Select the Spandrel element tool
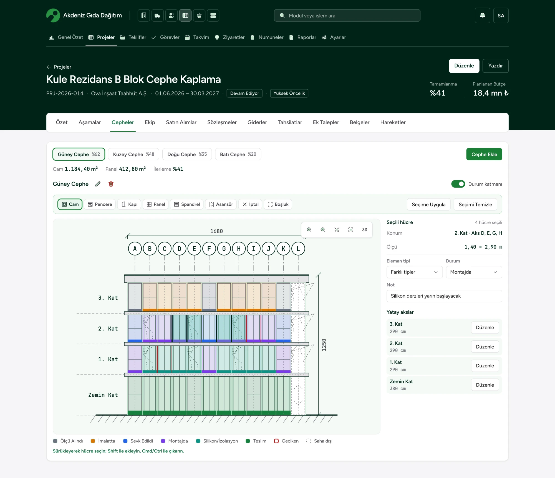Viewport: 555px width, 478px height. [x=187, y=204]
